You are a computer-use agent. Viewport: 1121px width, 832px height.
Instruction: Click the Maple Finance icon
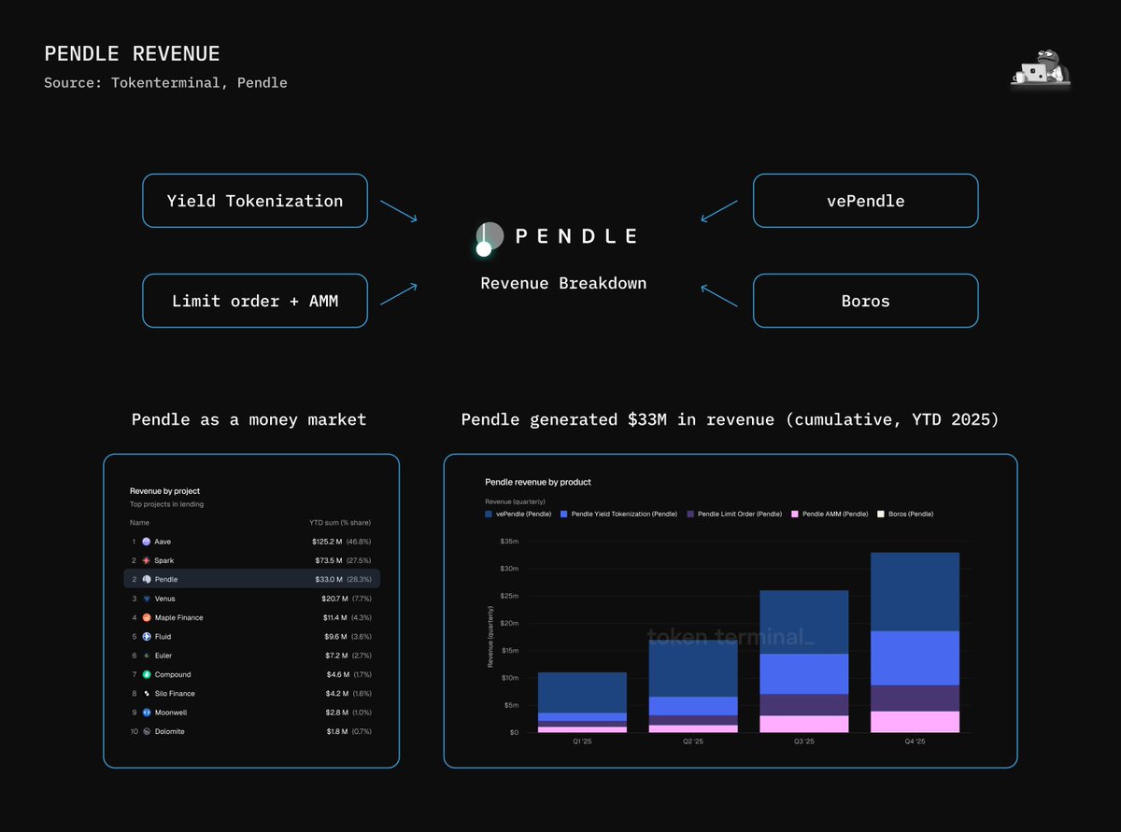tap(147, 617)
